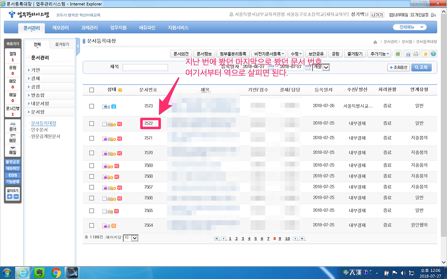Click the save diskette icon in toolbar
The width and height of the screenshot is (447, 279).
pos(407,54)
